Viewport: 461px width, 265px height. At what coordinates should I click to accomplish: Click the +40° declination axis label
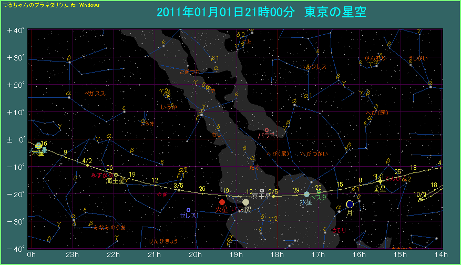pyautogui.click(x=16, y=30)
